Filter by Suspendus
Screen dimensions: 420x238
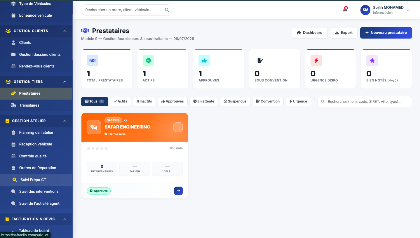click(235, 101)
